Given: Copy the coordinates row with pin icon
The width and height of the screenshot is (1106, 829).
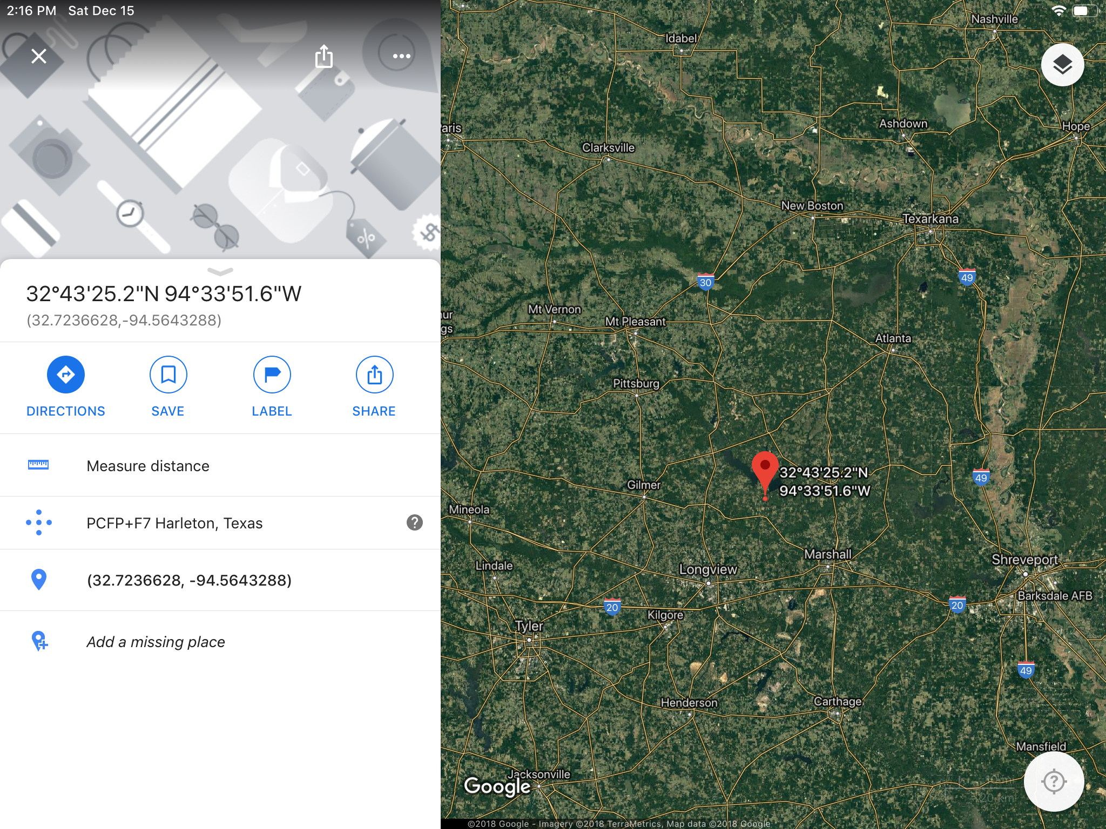Looking at the screenshot, I should coord(220,580).
